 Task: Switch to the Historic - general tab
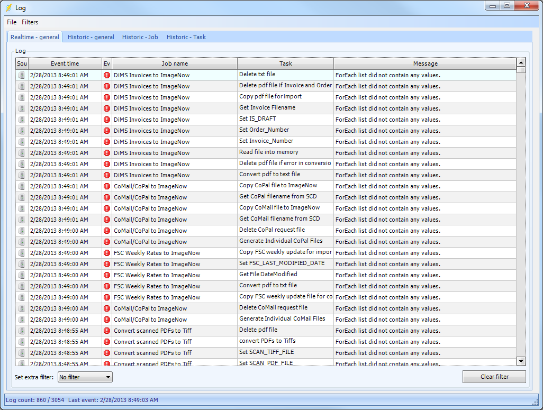(91, 37)
